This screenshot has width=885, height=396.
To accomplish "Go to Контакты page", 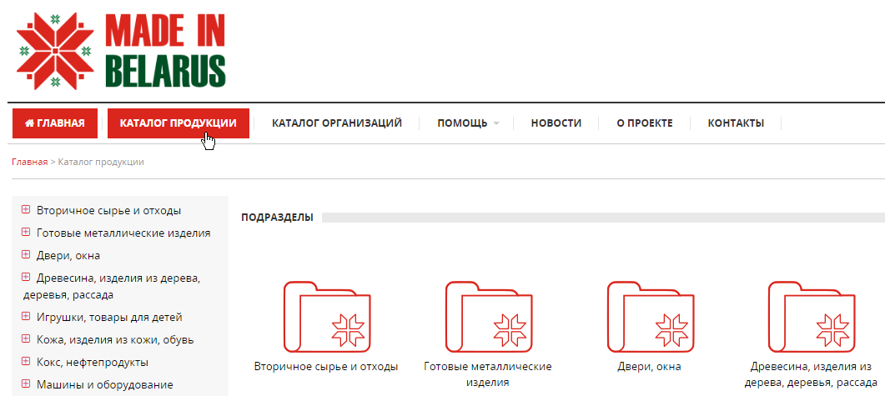I will pyautogui.click(x=736, y=123).
